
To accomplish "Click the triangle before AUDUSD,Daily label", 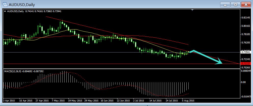I will pos(5,11).
